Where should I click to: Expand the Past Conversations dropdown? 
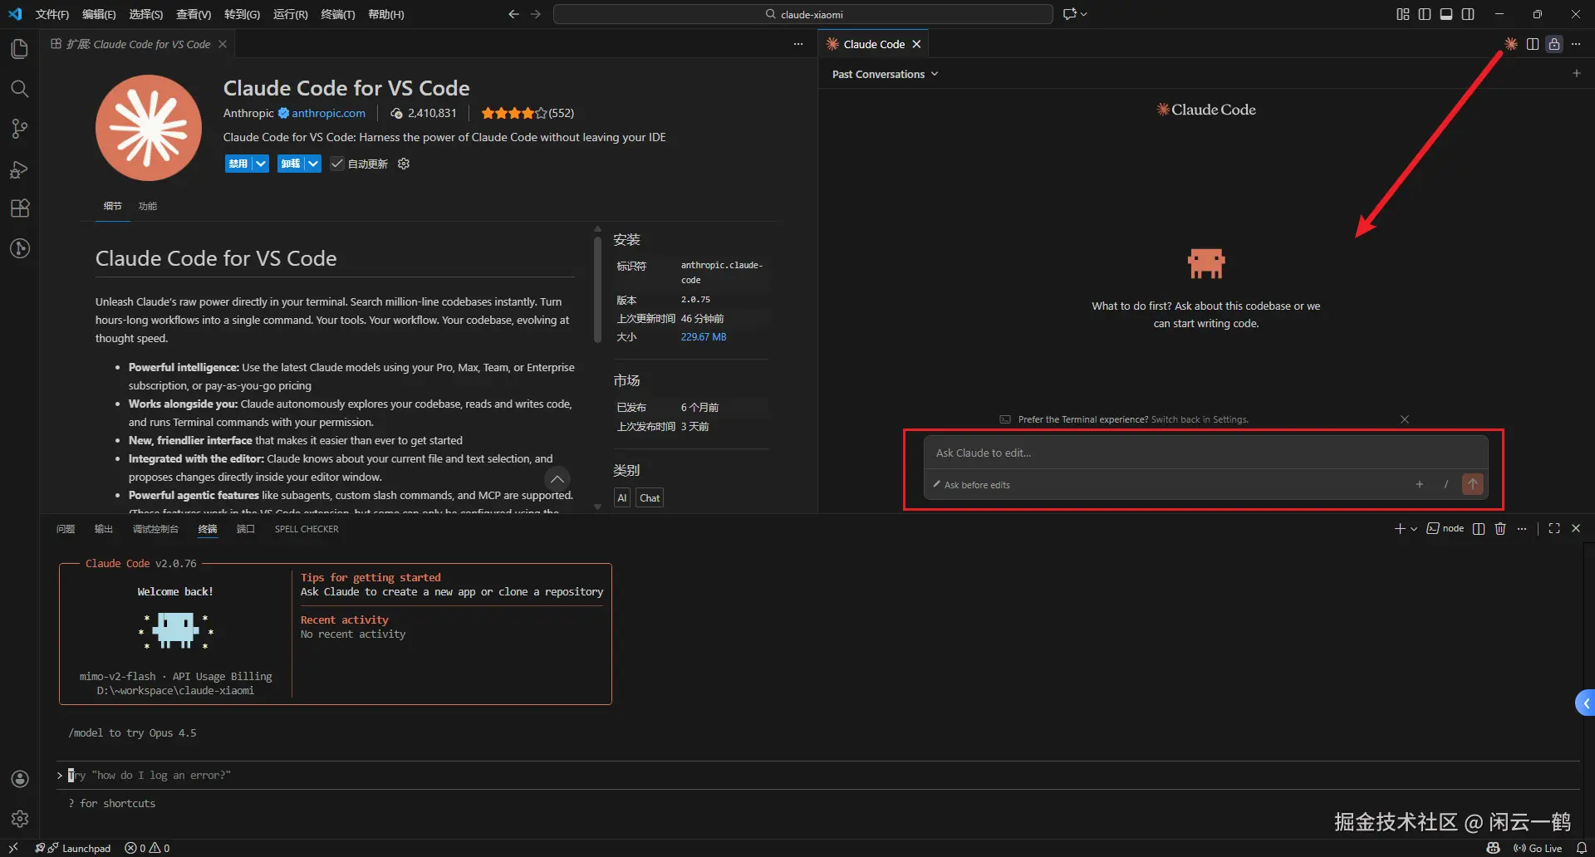coord(886,74)
